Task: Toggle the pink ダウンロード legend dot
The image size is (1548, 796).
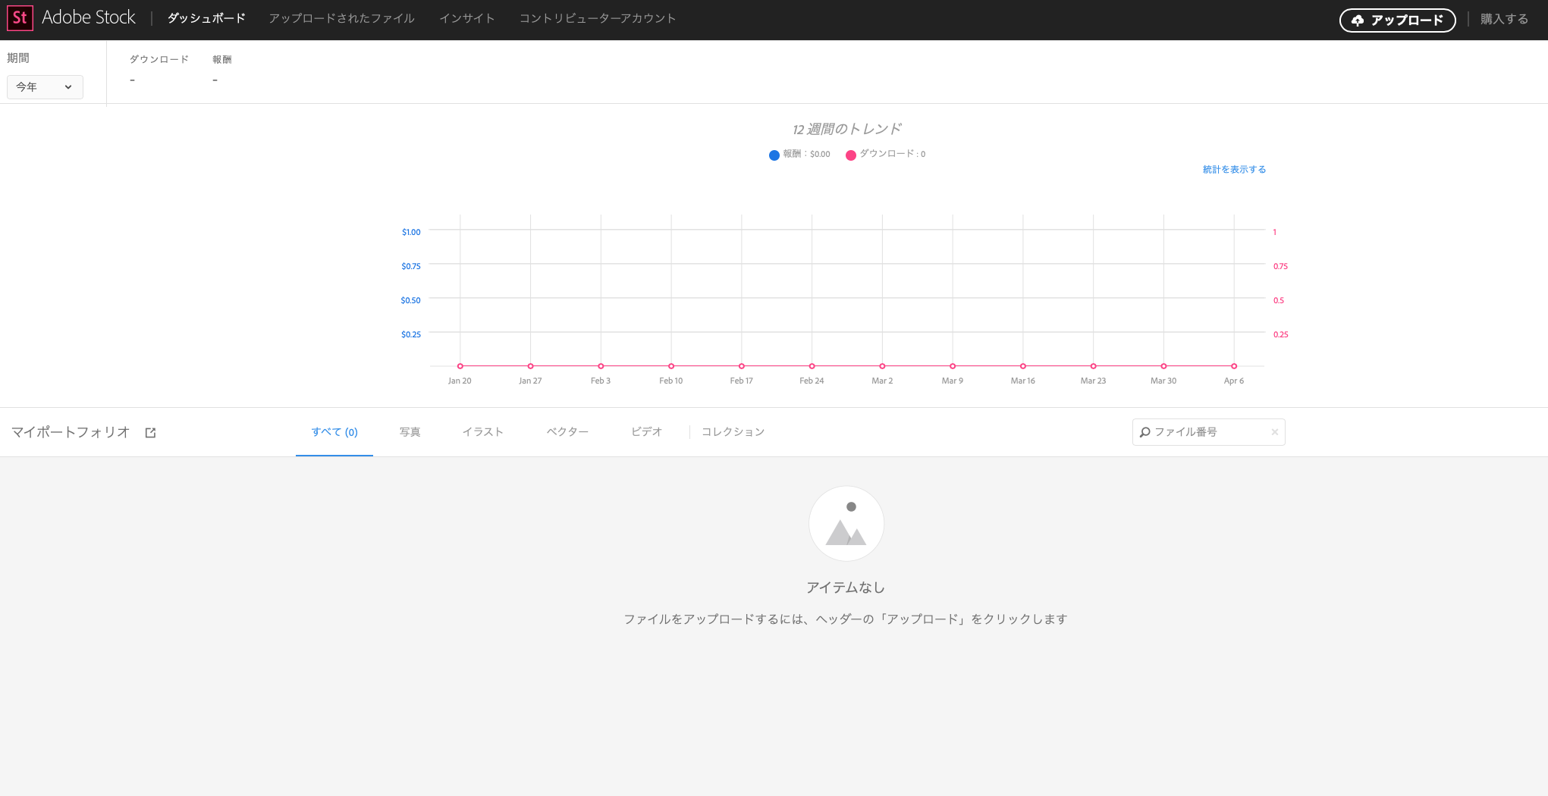Action: [851, 155]
